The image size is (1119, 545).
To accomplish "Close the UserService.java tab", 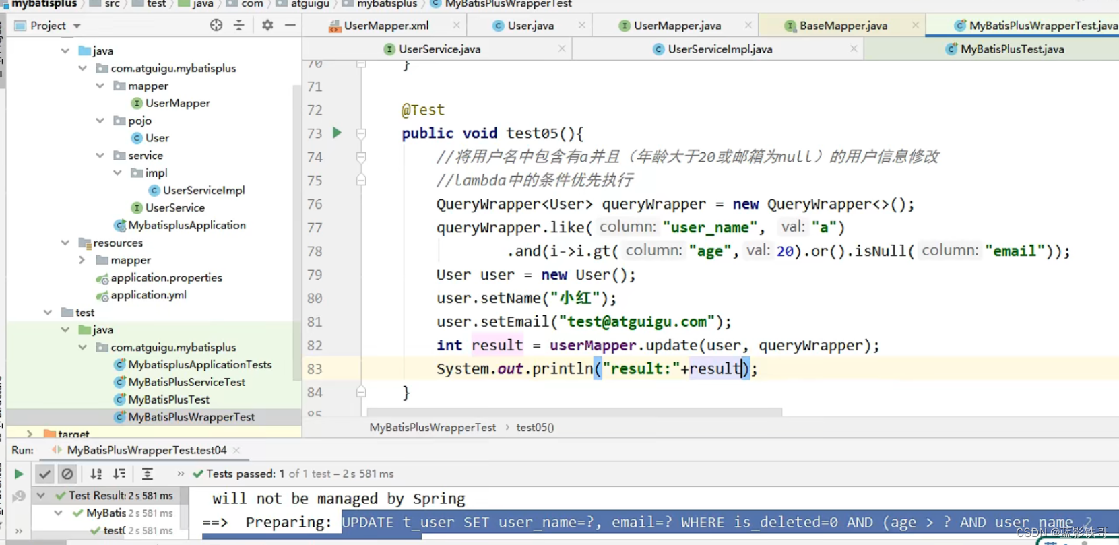I will [562, 49].
